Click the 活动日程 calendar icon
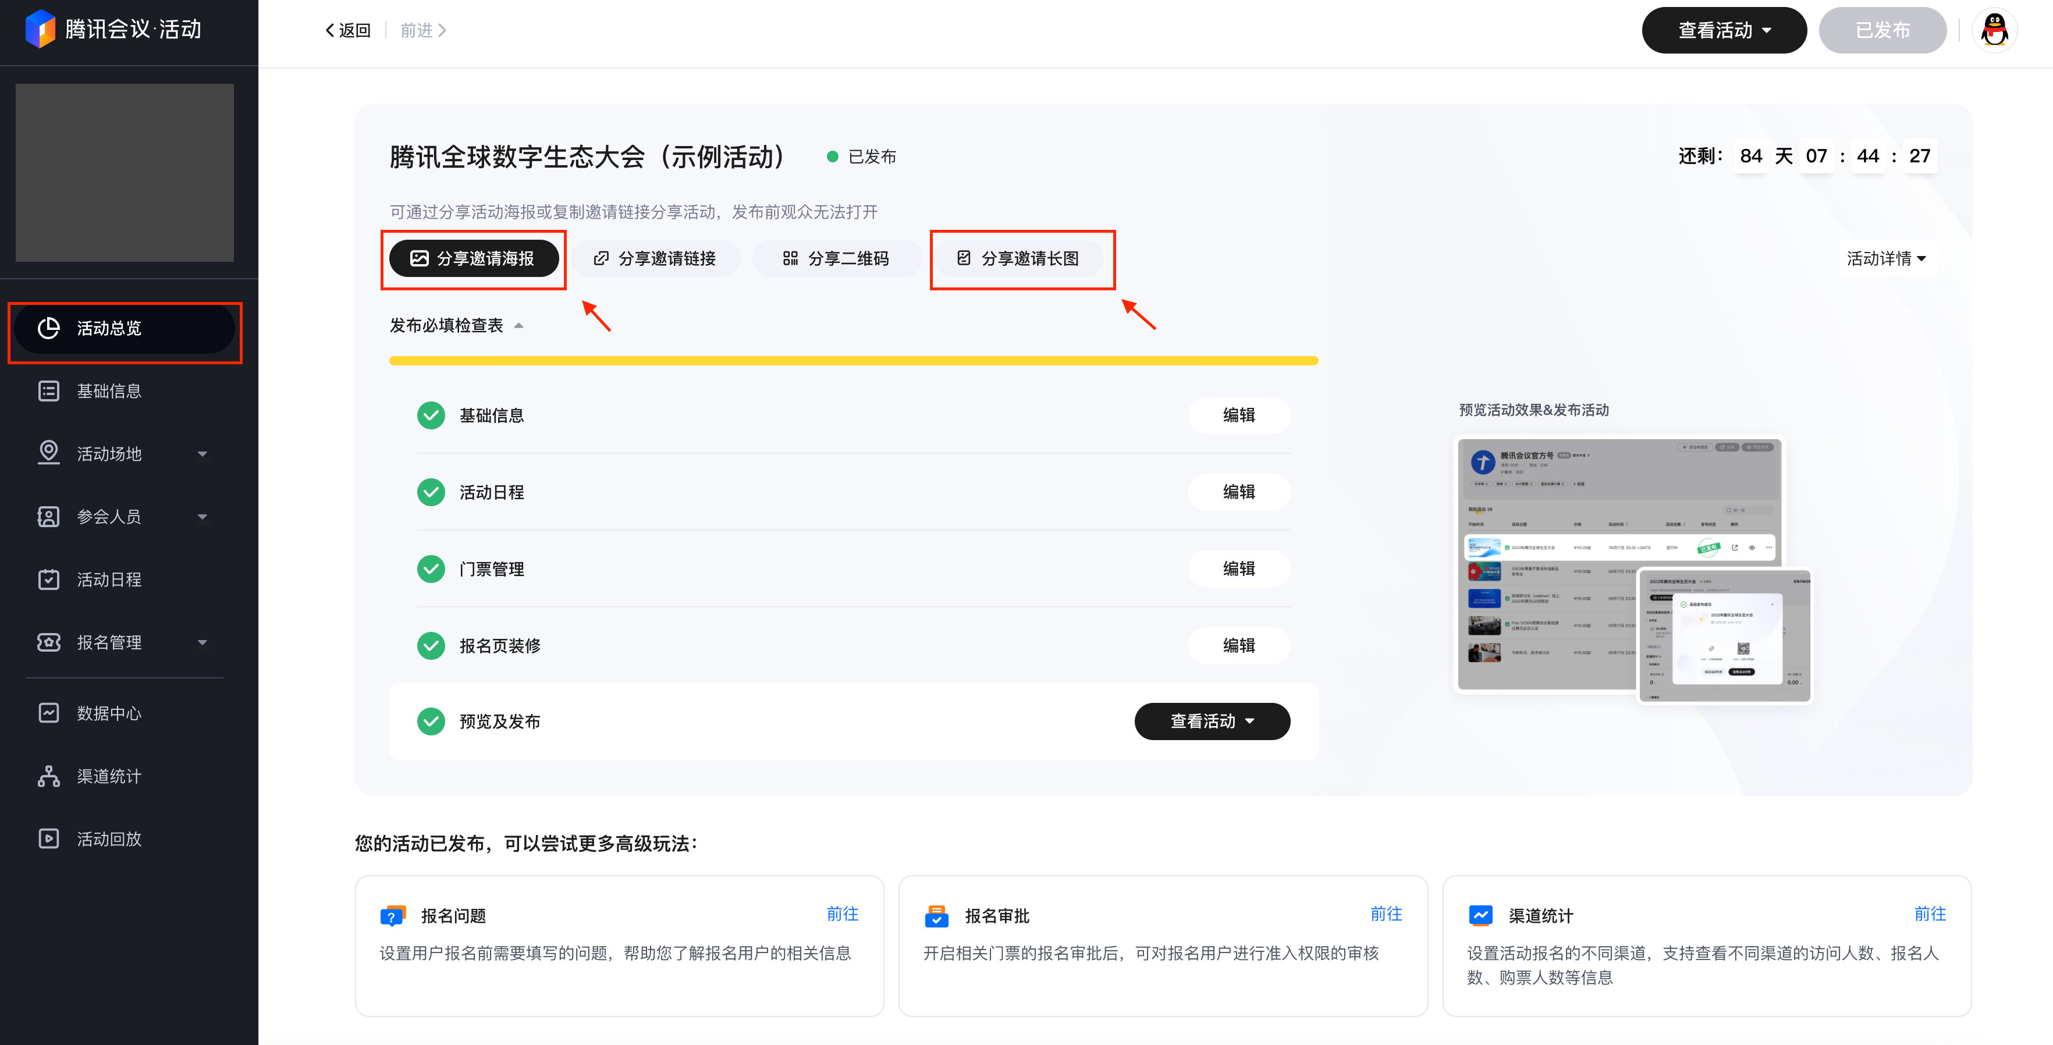This screenshot has width=2053, height=1045. point(49,580)
